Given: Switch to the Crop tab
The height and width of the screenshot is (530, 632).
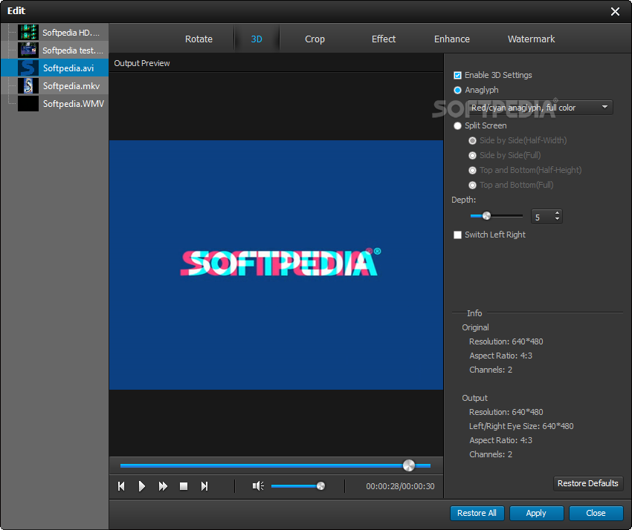Looking at the screenshot, I should click(315, 39).
